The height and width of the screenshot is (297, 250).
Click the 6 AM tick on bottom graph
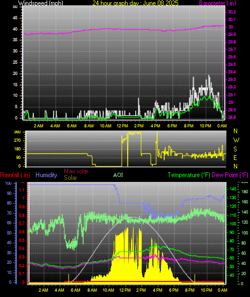point(76,290)
